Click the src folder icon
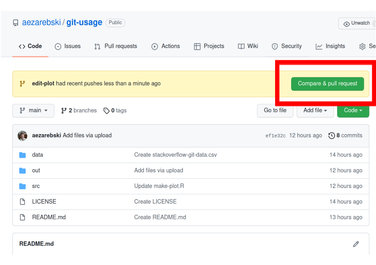Screen dimensions: 376x265 23,186
